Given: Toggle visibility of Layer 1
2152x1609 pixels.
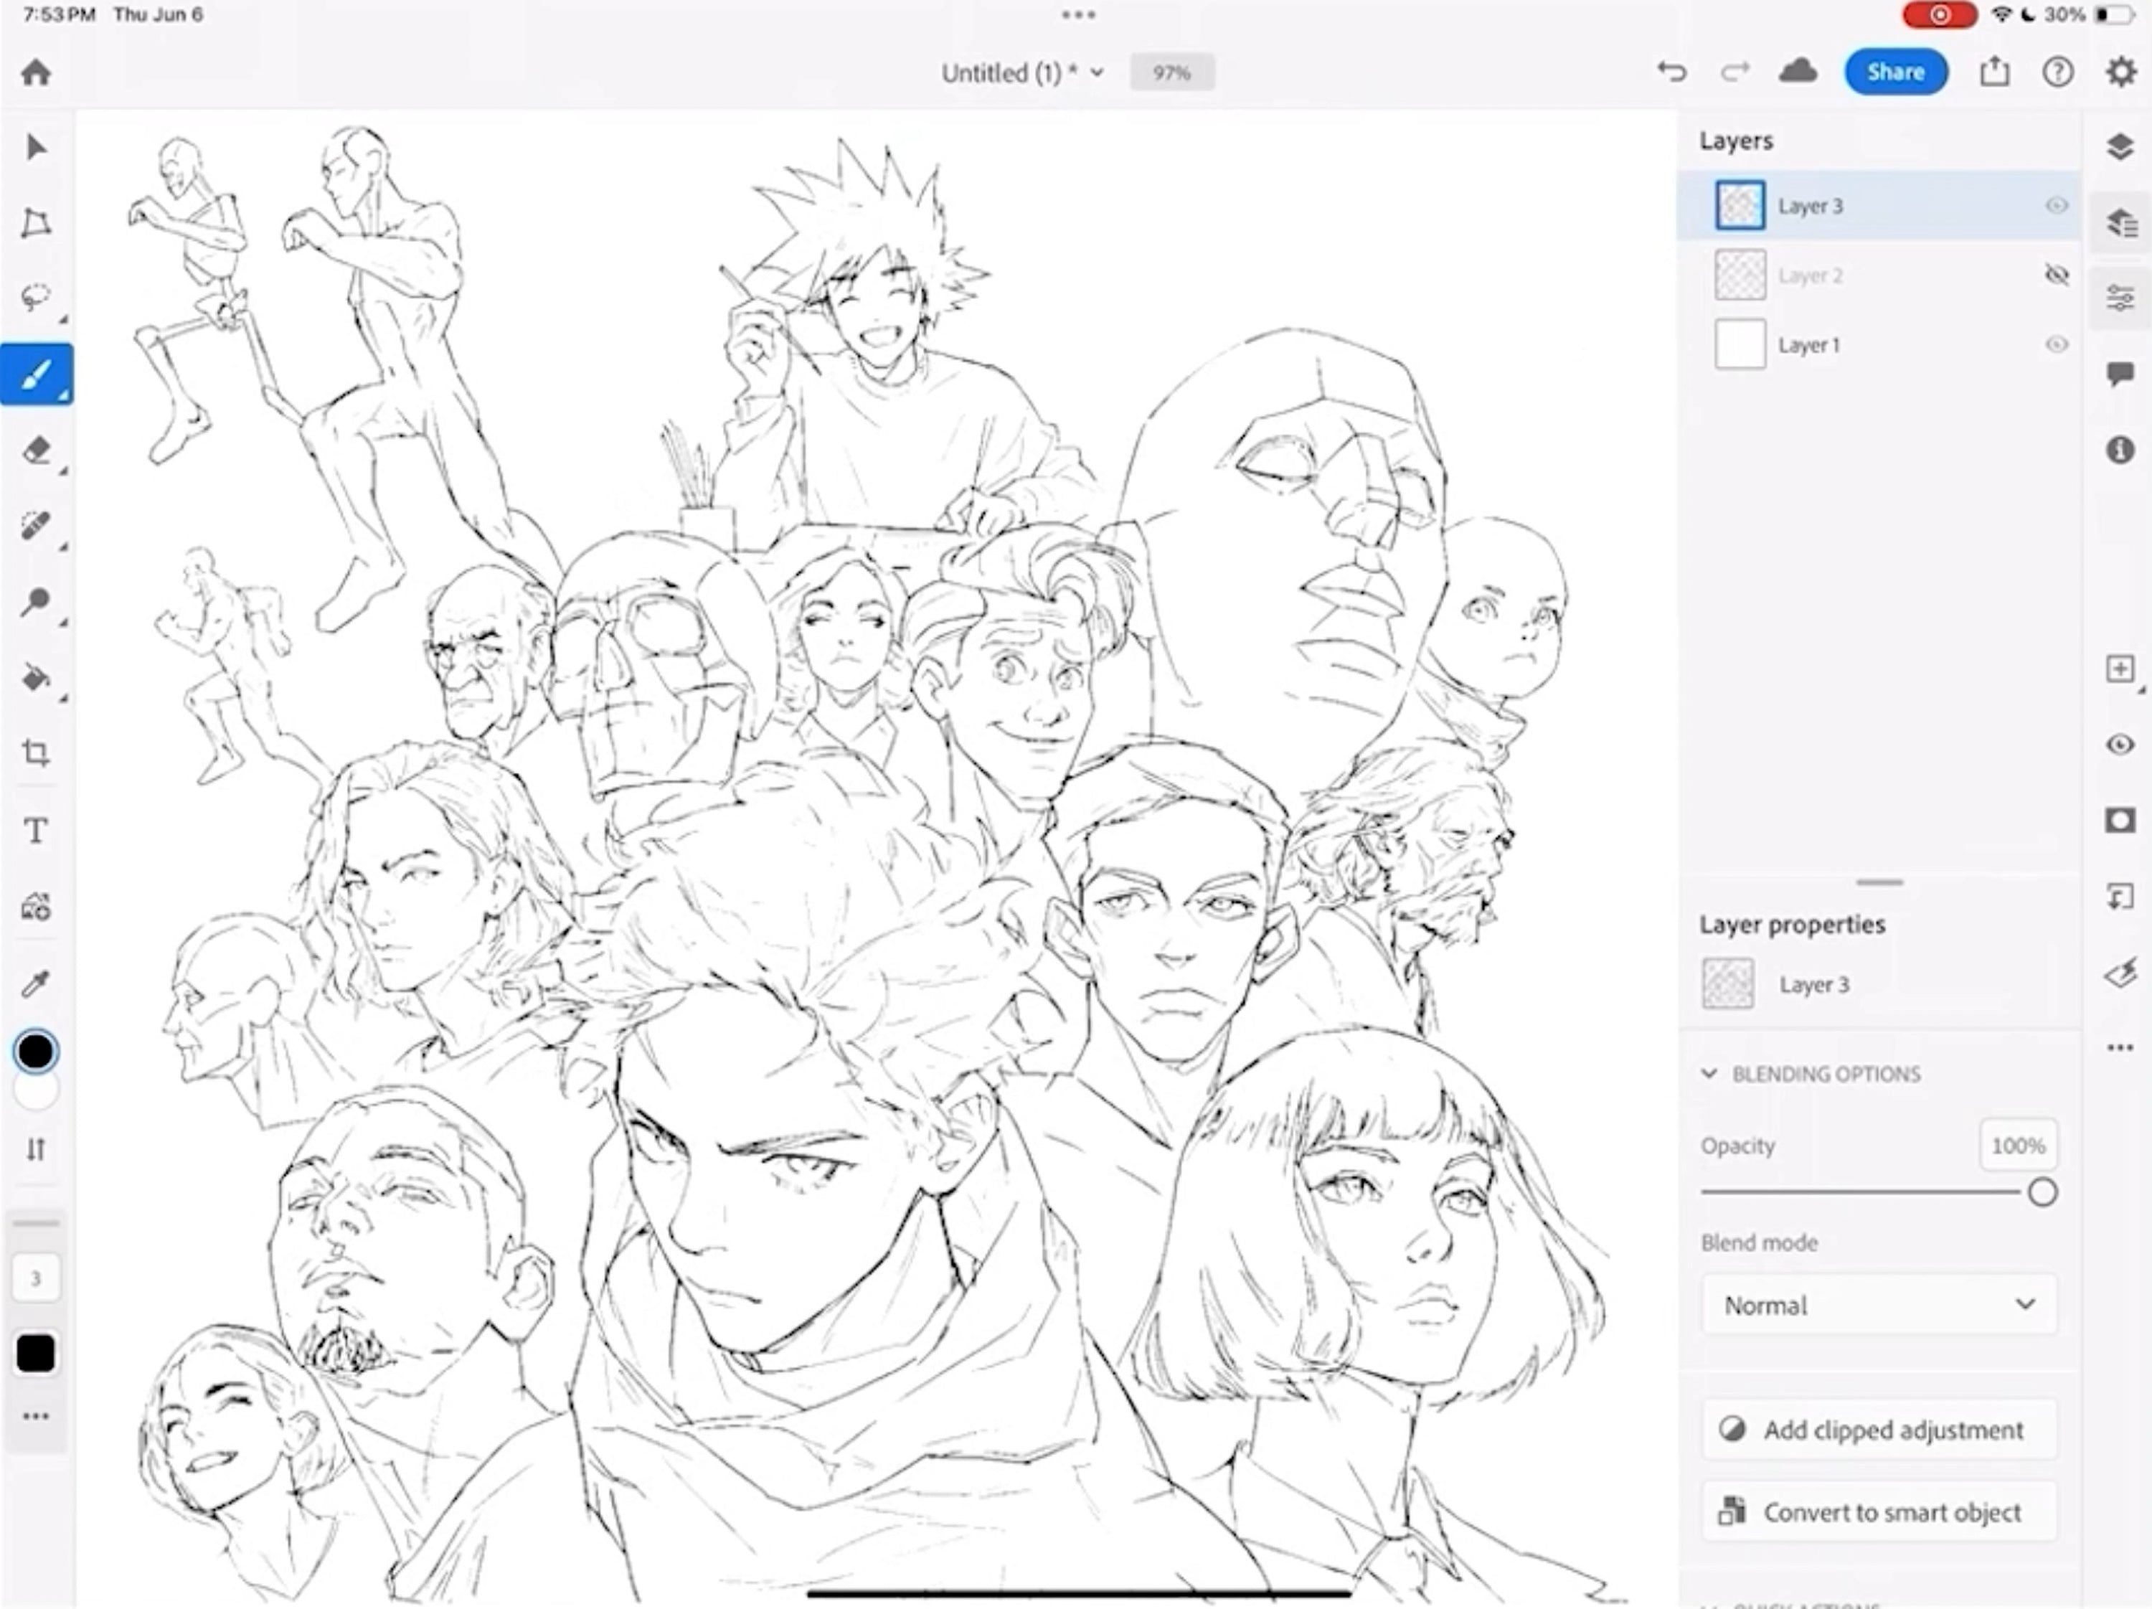Looking at the screenshot, I should click(2057, 344).
